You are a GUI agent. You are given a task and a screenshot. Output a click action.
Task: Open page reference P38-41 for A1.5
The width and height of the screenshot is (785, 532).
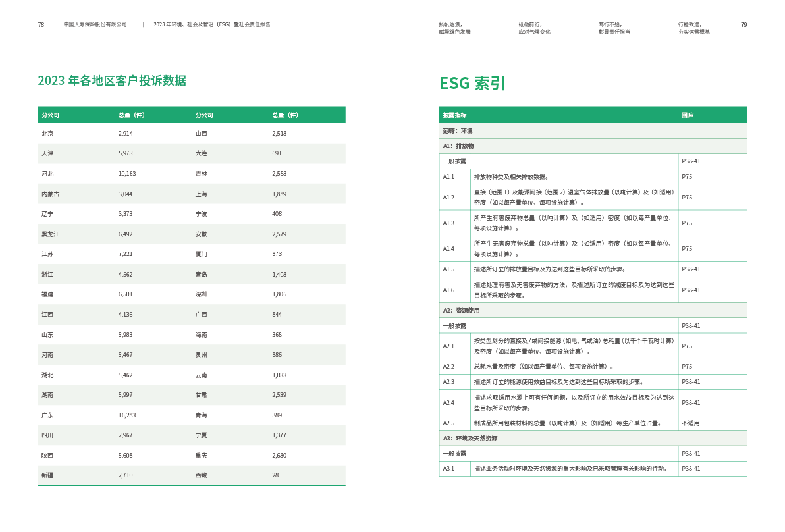[691, 269]
